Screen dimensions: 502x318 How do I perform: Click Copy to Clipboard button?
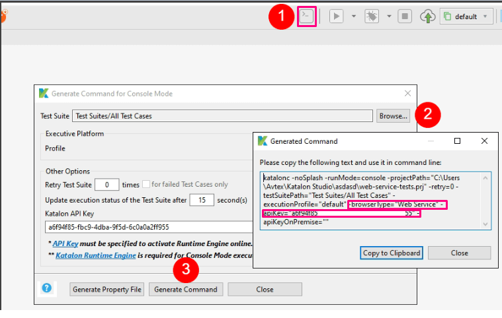click(392, 253)
